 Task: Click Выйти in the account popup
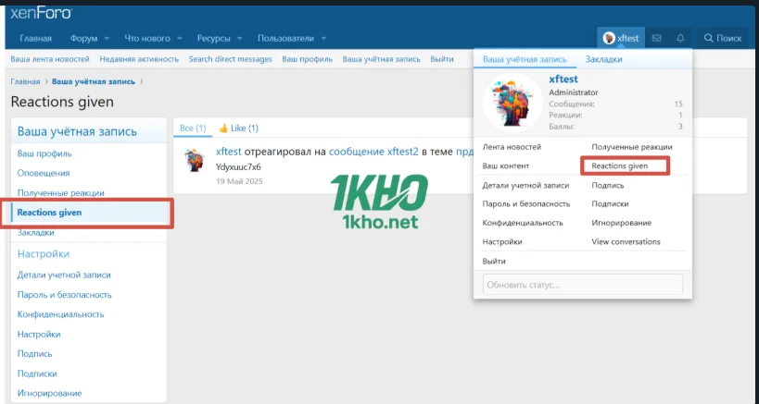pyautogui.click(x=494, y=262)
